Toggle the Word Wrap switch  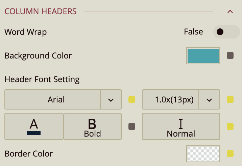tap(226, 32)
